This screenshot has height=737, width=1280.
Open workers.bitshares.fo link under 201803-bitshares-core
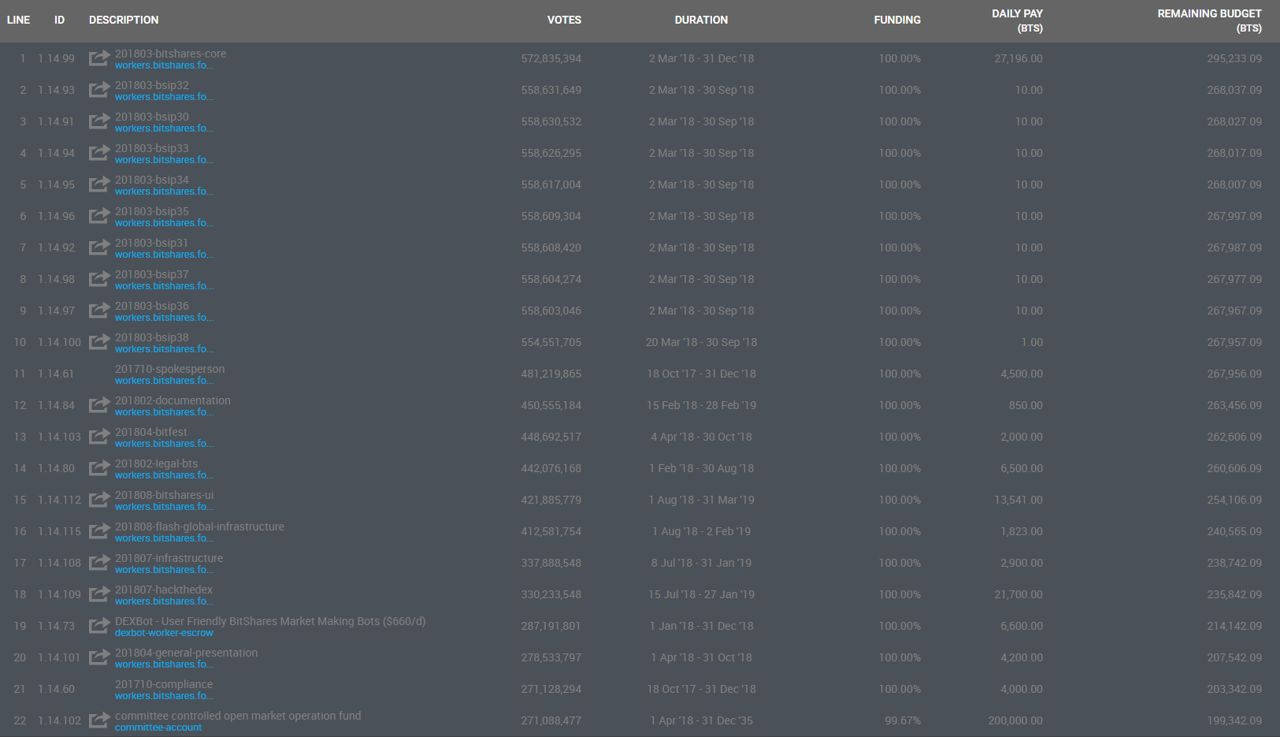[164, 65]
